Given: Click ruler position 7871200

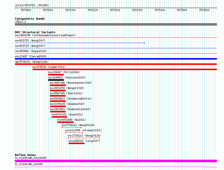Looking at the screenshot, I should (x=115, y=10).
